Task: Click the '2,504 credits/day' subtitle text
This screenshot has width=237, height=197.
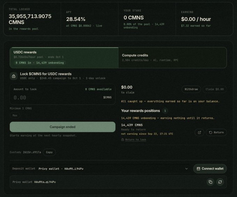Action: point(150,60)
